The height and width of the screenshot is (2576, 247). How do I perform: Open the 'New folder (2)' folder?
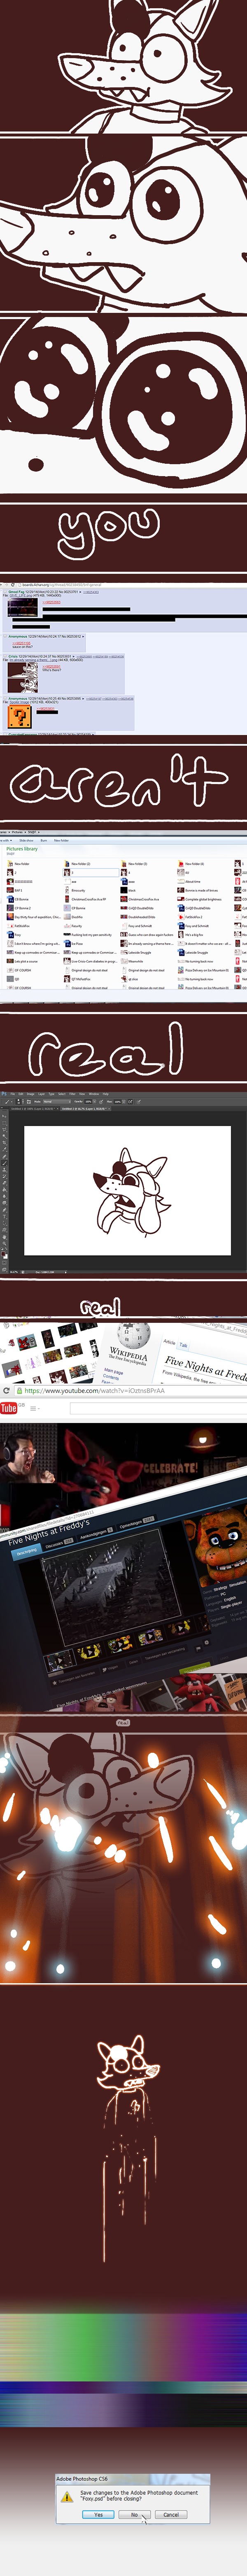[77, 864]
